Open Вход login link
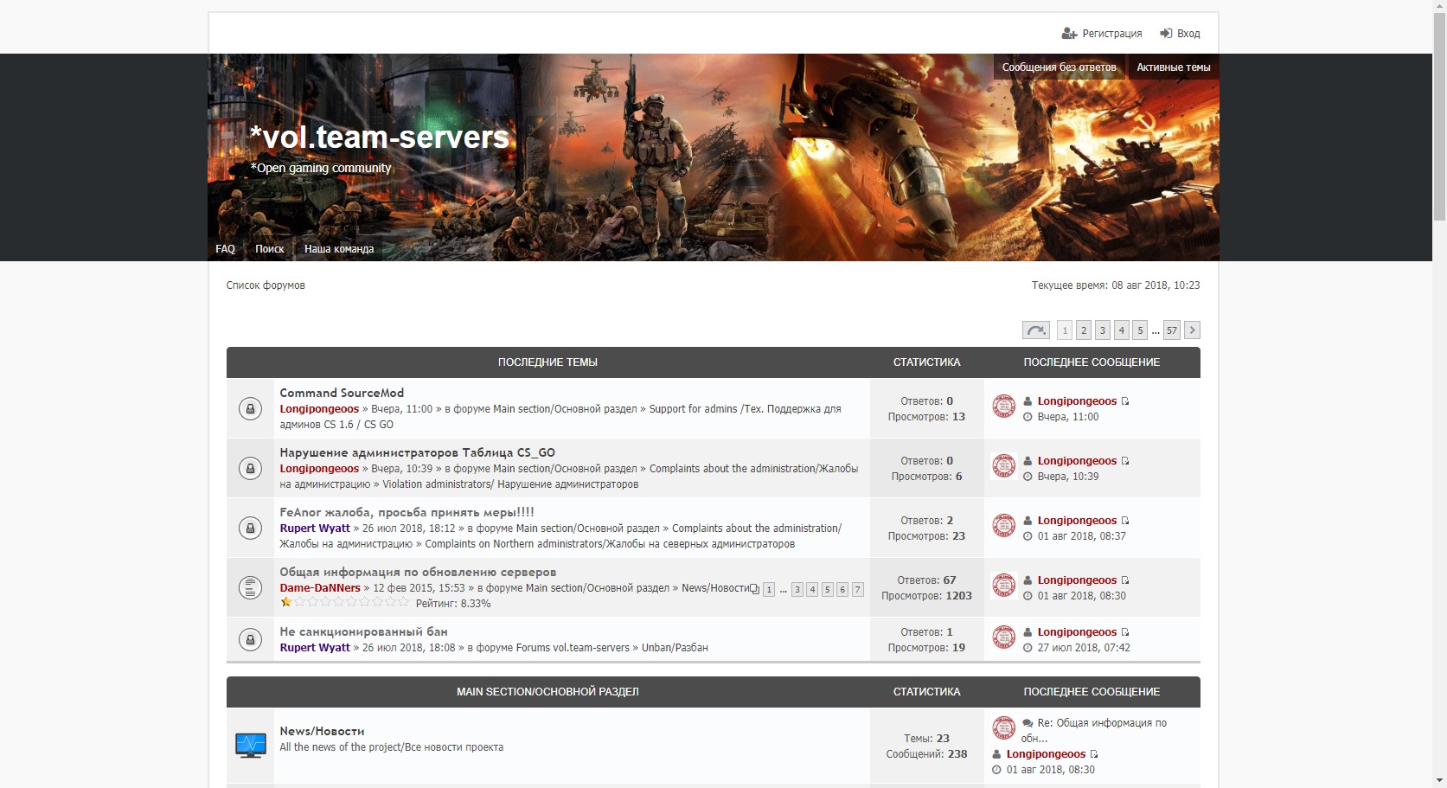The width and height of the screenshot is (1447, 788). 1188,34
